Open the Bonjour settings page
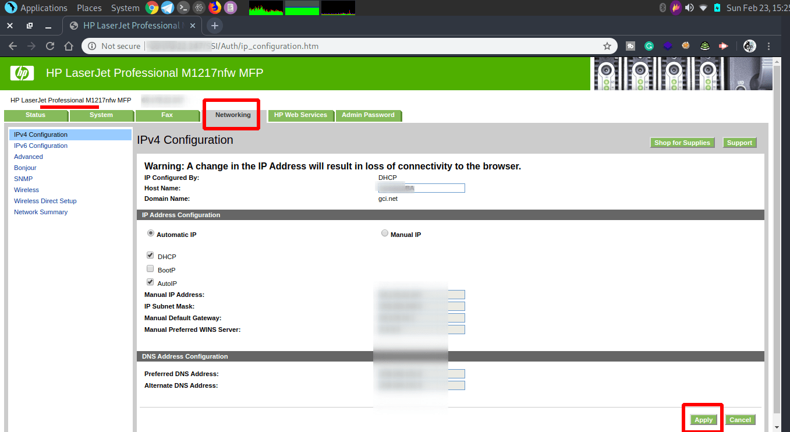Image resolution: width=790 pixels, height=432 pixels. point(25,168)
